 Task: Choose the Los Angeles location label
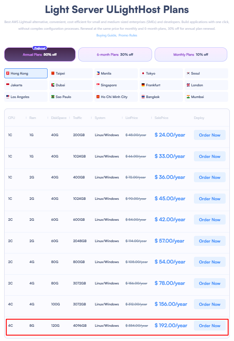coord(20,97)
